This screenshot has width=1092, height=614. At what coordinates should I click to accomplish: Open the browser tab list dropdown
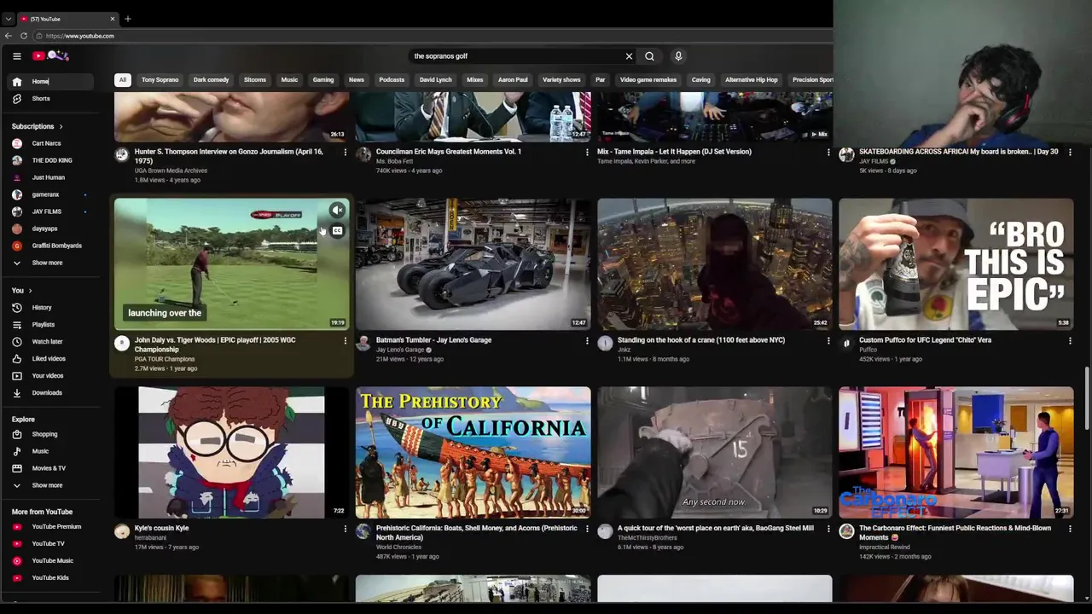[9, 19]
